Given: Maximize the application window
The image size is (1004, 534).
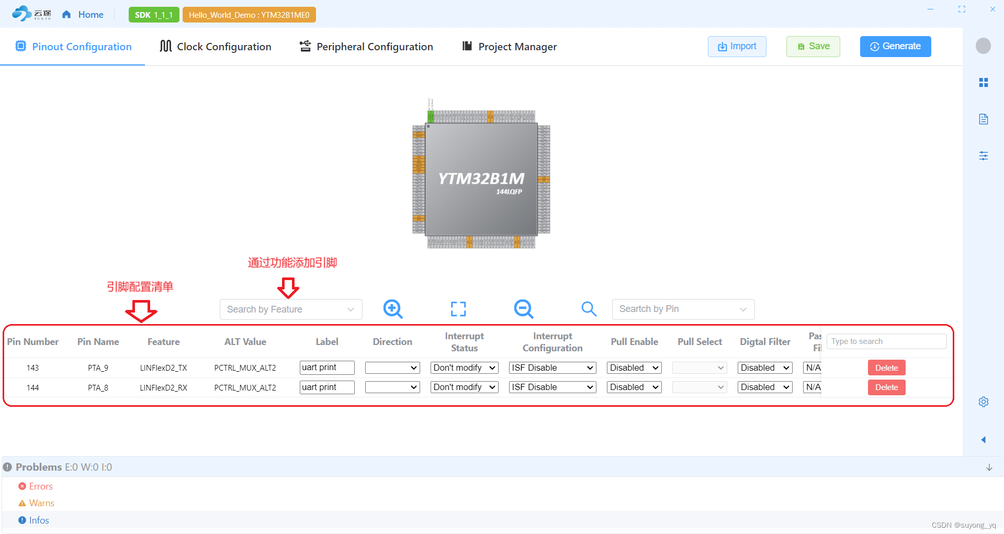Looking at the screenshot, I should (962, 9).
